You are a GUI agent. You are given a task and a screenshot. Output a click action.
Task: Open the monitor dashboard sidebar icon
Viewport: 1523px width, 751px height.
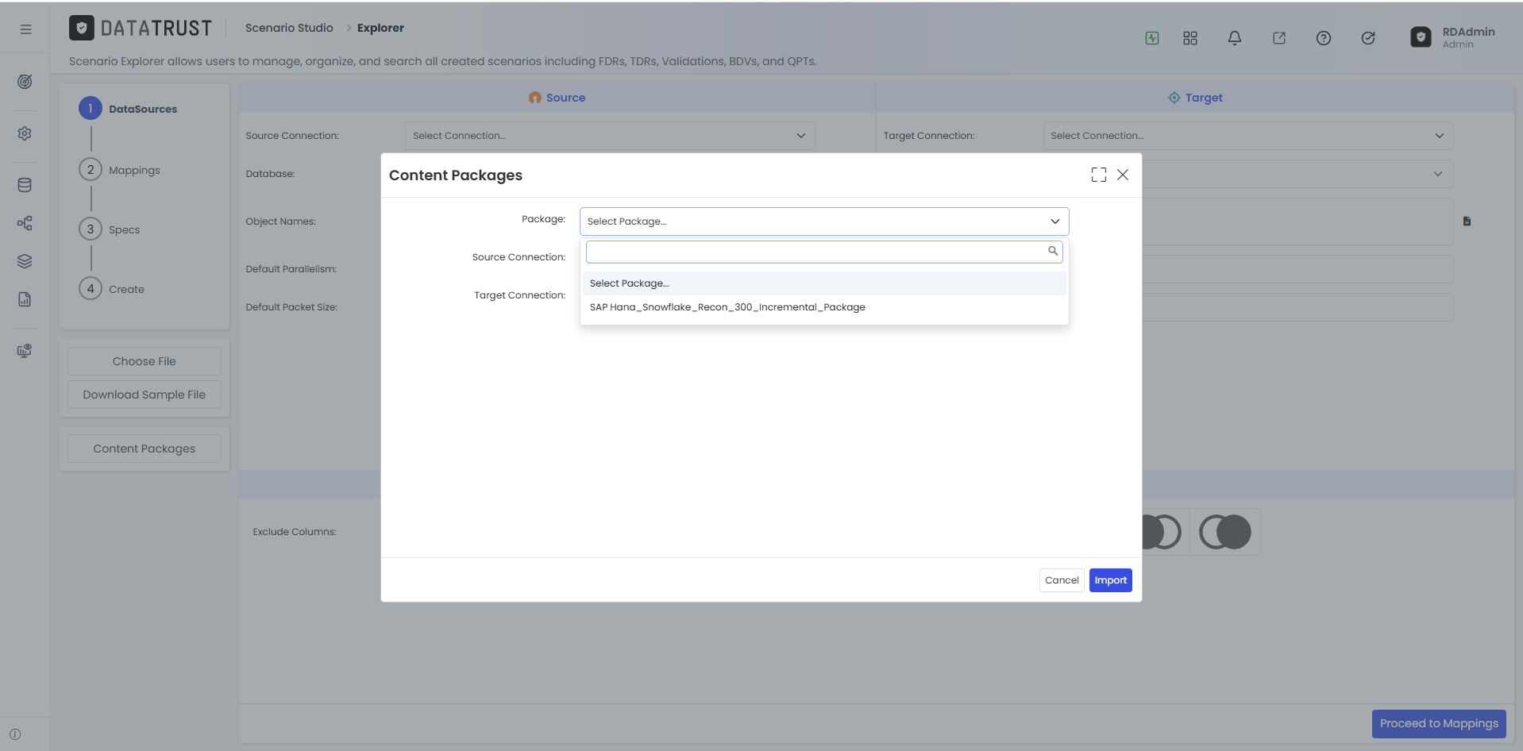point(25,351)
